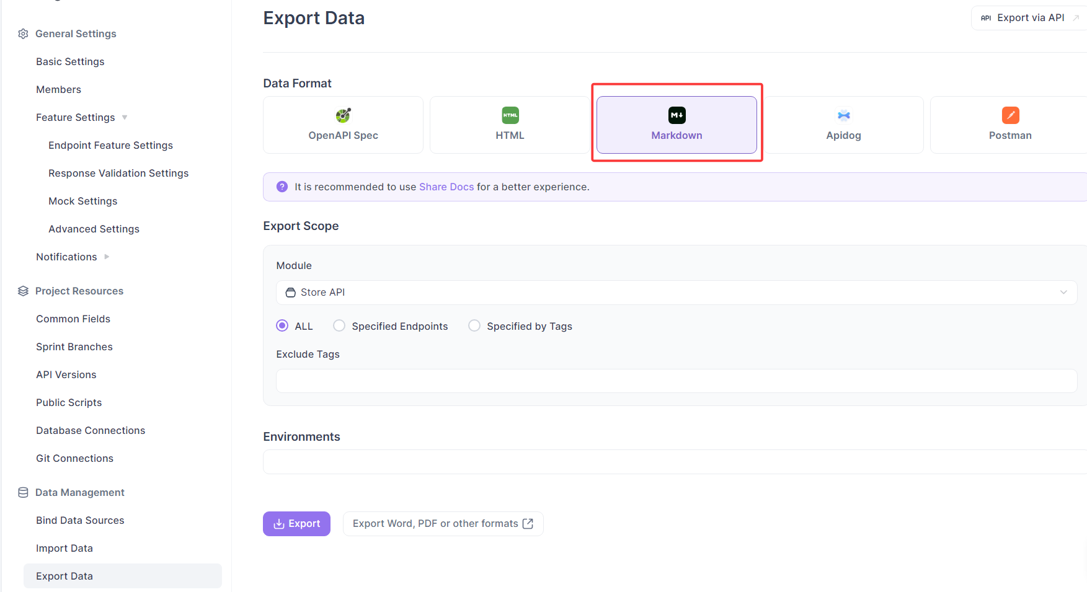Click the Data Management database icon
The width and height of the screenshot is (1087, 592).
pyautogui.click(x=23, y=492)
